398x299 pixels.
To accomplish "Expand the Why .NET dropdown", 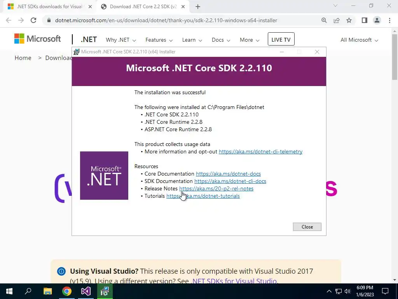I will 121,40.
